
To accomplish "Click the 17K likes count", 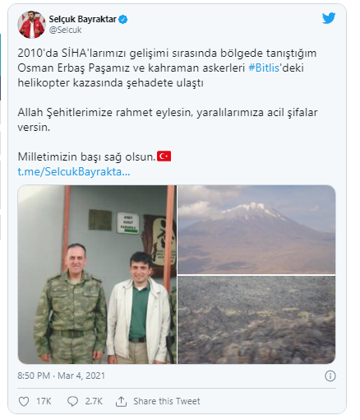I will click(x=44, y=401).
